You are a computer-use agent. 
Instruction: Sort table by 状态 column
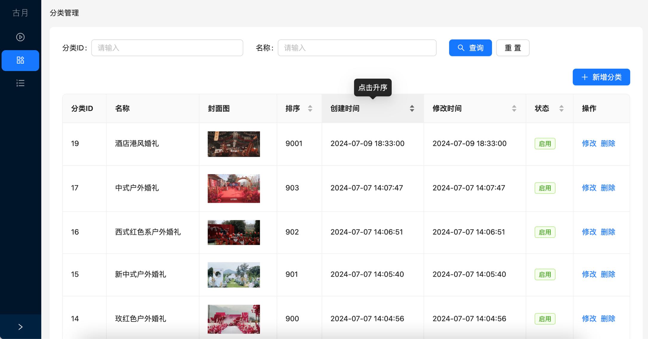click(x=549, y=109)
